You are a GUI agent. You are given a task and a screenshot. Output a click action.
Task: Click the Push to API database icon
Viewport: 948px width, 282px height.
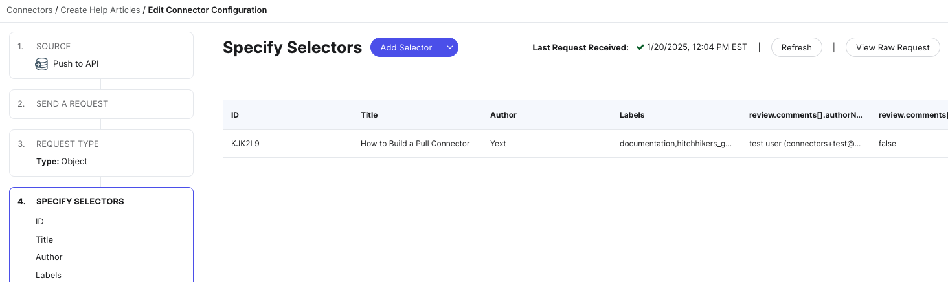pyautogui.click(x=41, y=64)
